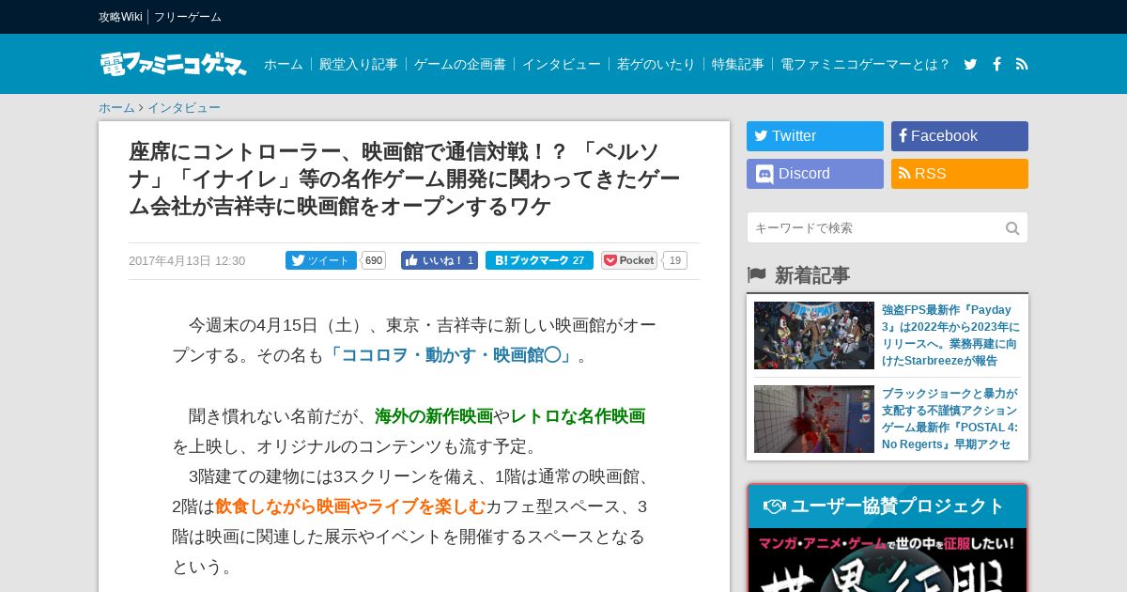The image size is (1127, 592).
Task: Open the Discord sidebar button
Action: tap(815, 174)
